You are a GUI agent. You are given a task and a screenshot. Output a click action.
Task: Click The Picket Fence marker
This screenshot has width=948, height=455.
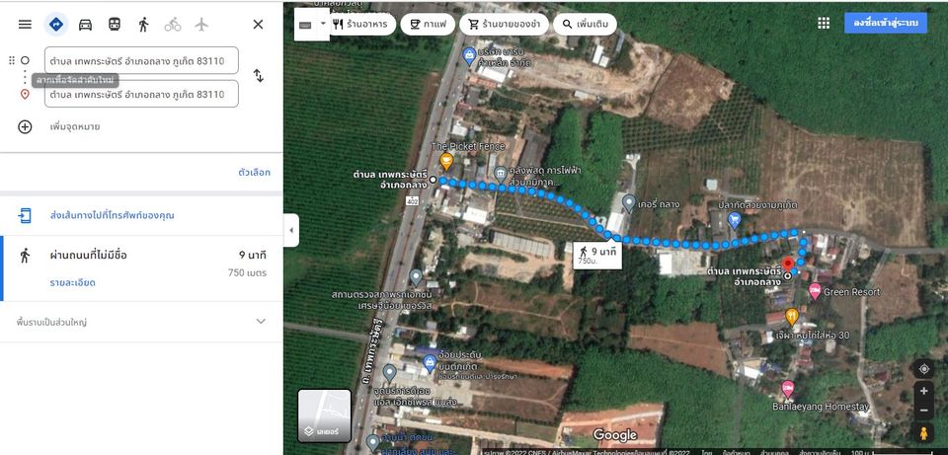click(446, 161)
